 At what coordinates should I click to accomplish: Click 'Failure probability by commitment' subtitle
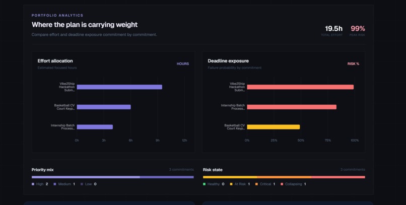pyautogui.click(x=235, y=68)
